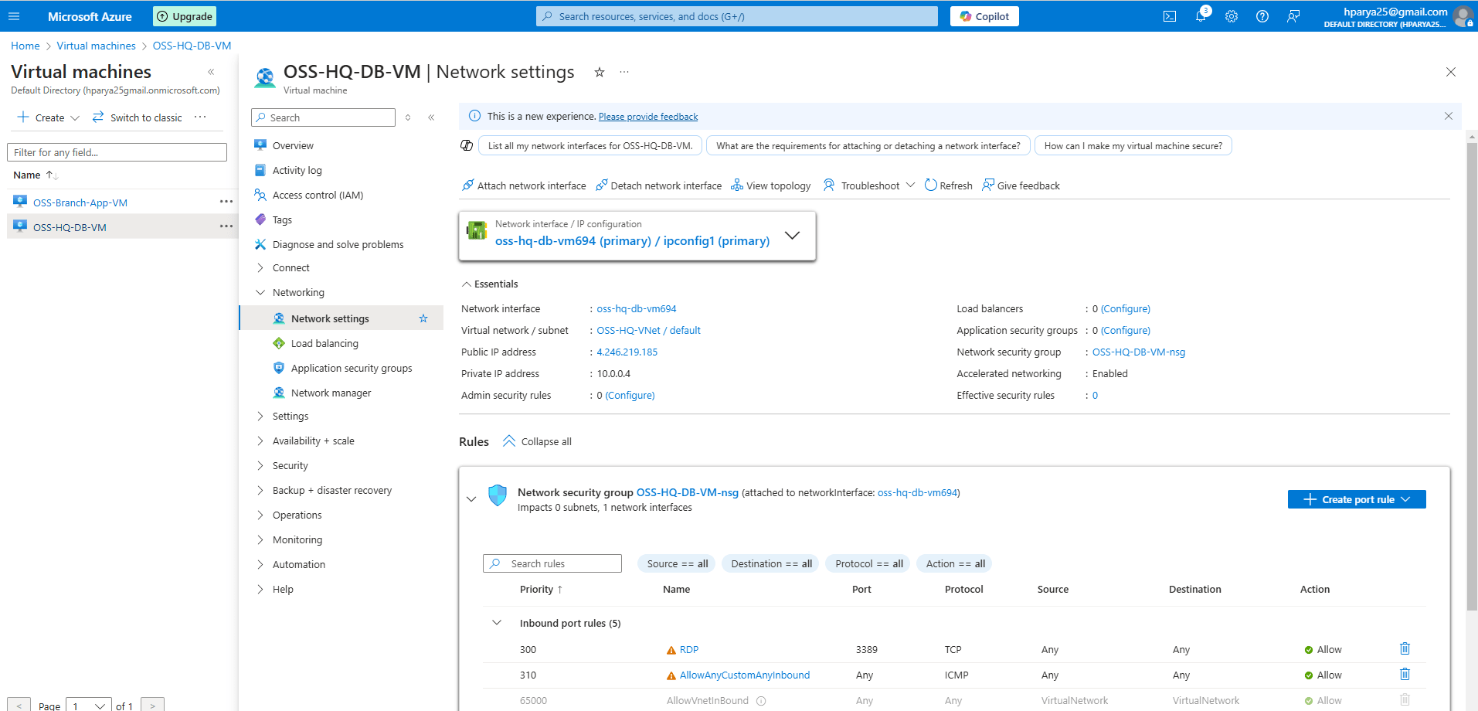
Task: Open View topology
Action: (770, 185)
